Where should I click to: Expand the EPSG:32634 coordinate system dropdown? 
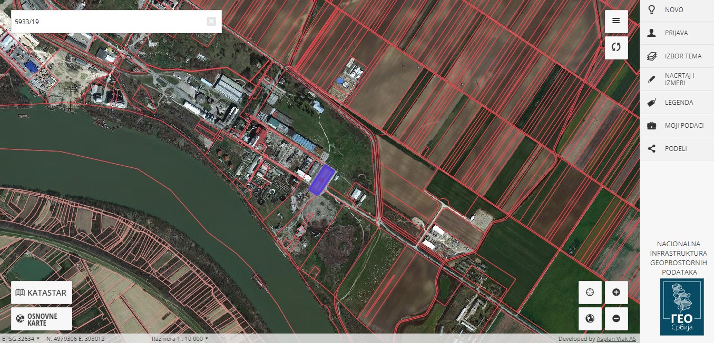[21, 339]
